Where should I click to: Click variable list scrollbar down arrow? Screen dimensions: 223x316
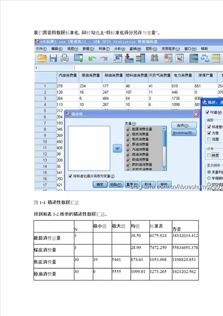pyautogui.click(x=164, y=168)
